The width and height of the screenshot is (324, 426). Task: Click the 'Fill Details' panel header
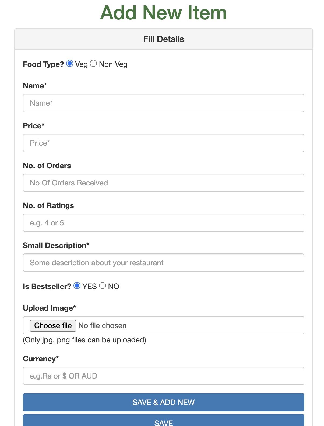(163, 39)
